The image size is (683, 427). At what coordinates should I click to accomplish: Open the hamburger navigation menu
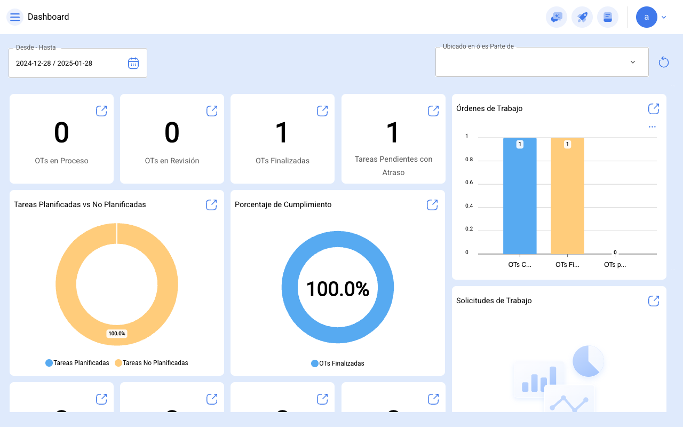tap(15, 17)
